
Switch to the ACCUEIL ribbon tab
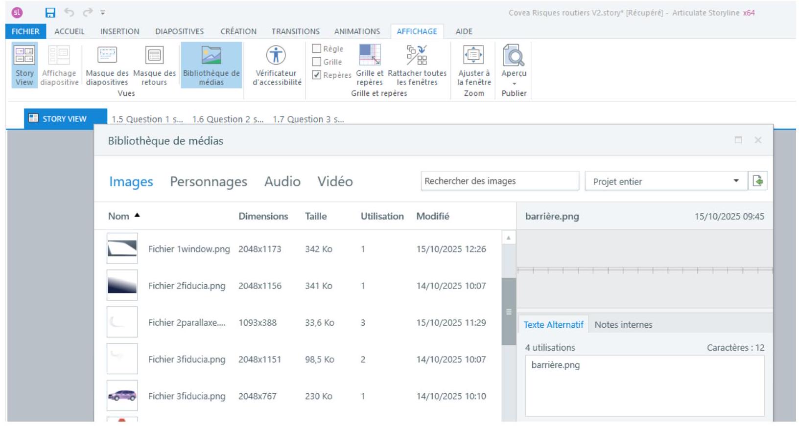[70, 31]
